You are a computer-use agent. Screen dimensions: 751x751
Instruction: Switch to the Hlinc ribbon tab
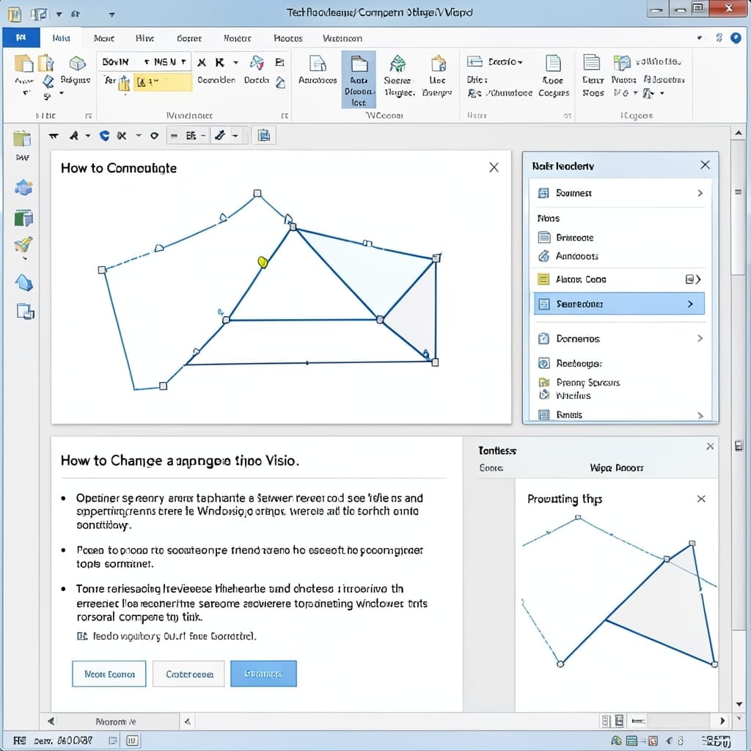pos(144,38)
